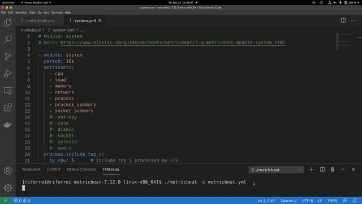Open View menu
This screenshot has height=204, width=362.
[32, 12]
